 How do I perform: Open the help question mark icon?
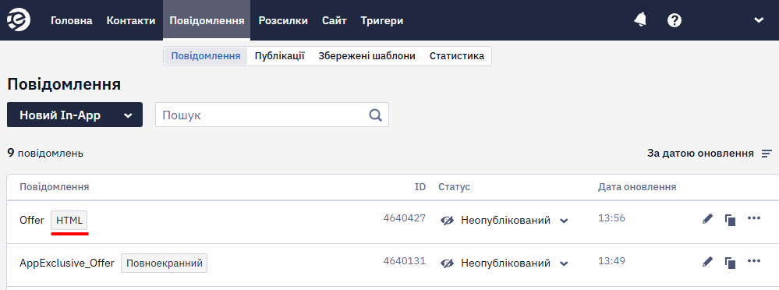[675, 20]
